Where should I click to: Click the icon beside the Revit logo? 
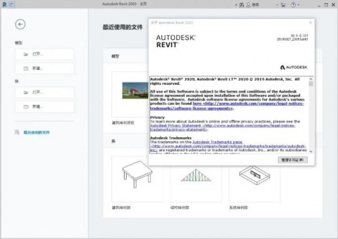tap(12, 4)
